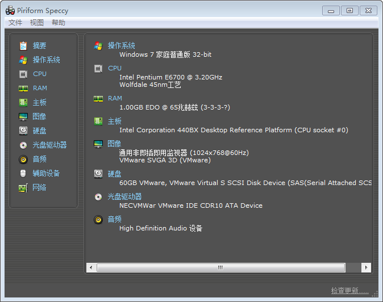Click the horizontal scrollbar right arrow
Image resolution: width=383 pixels, height=302 pixels.
366,267
